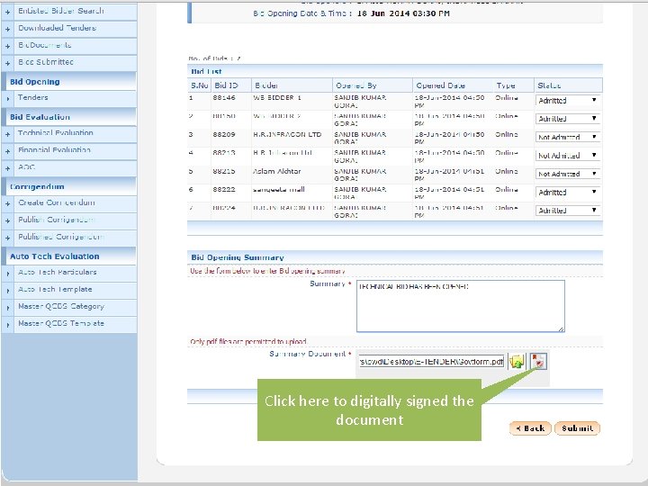Expand plus icon beside Create Corrigendum
Screen dimensions: 648x486
click(x=7, y=203)
